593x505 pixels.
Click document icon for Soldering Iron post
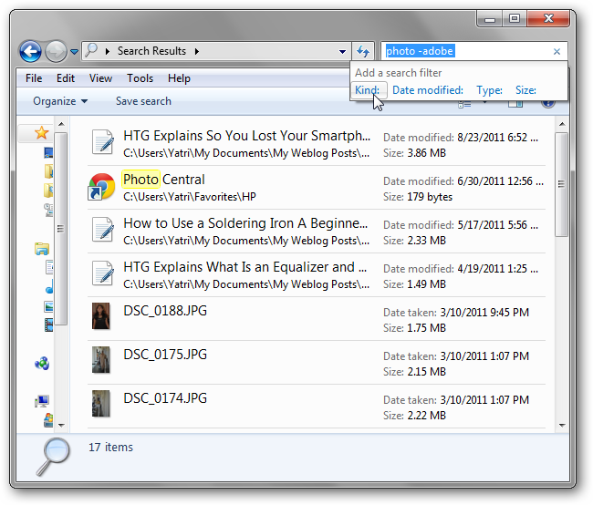coord(103,230)
